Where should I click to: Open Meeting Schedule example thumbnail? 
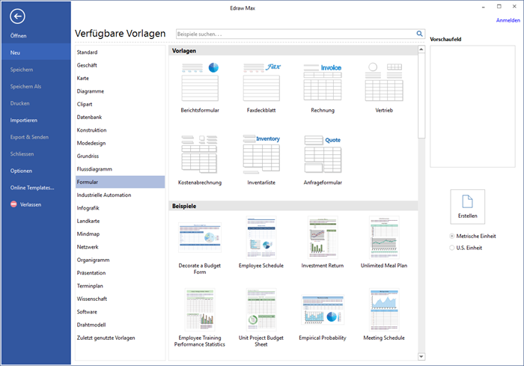pyautogui.click(x=384, y=310)
